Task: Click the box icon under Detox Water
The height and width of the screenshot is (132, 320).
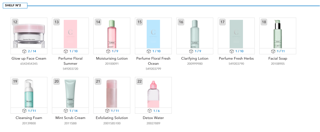Action: (150, 111)
